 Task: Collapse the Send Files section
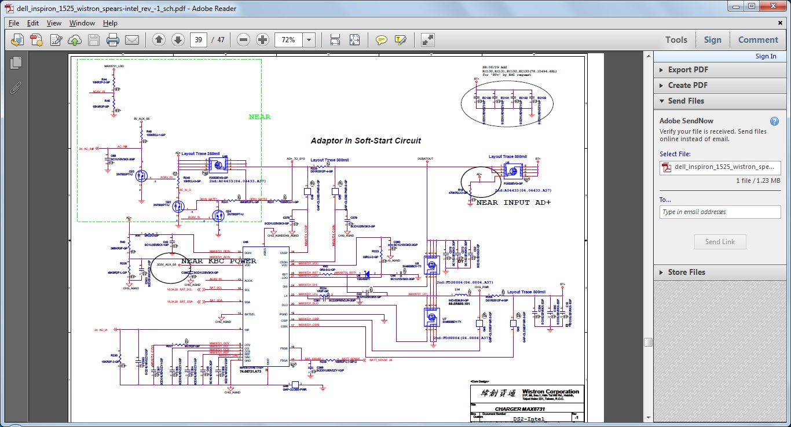click(686, 101)
